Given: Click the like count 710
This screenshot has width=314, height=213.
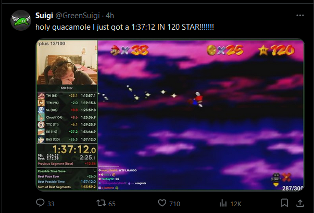Looking at the screenshot, I should click(x=174, y=204).
